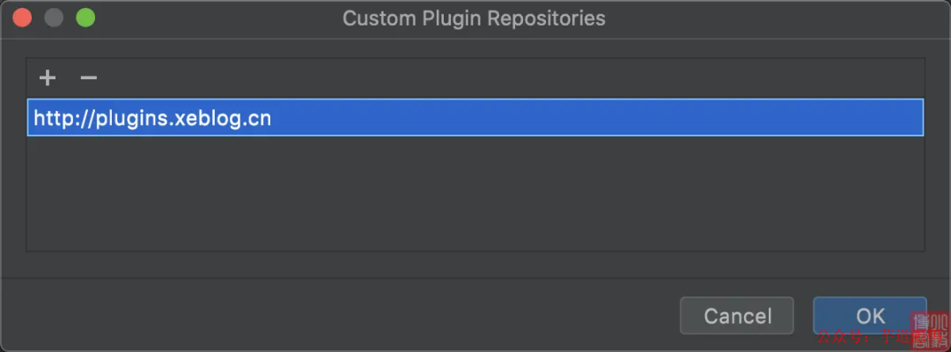
Task: Dismiss the dialog without saving via Cancel
Action: 737,315
